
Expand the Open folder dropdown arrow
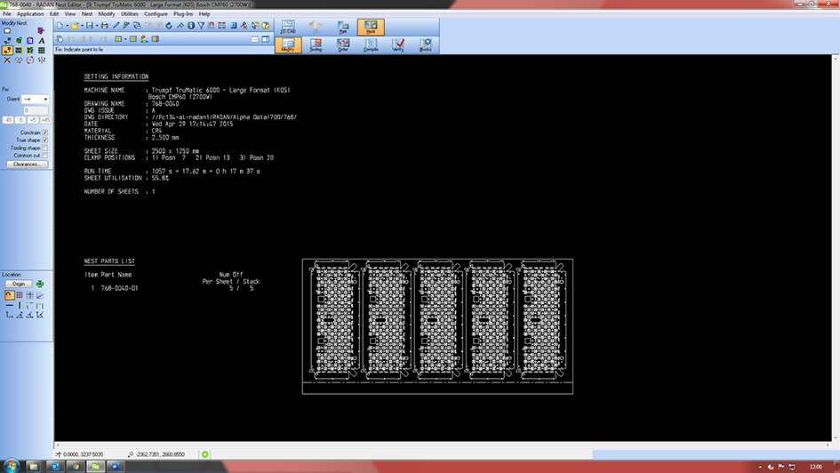coord(82,25)
